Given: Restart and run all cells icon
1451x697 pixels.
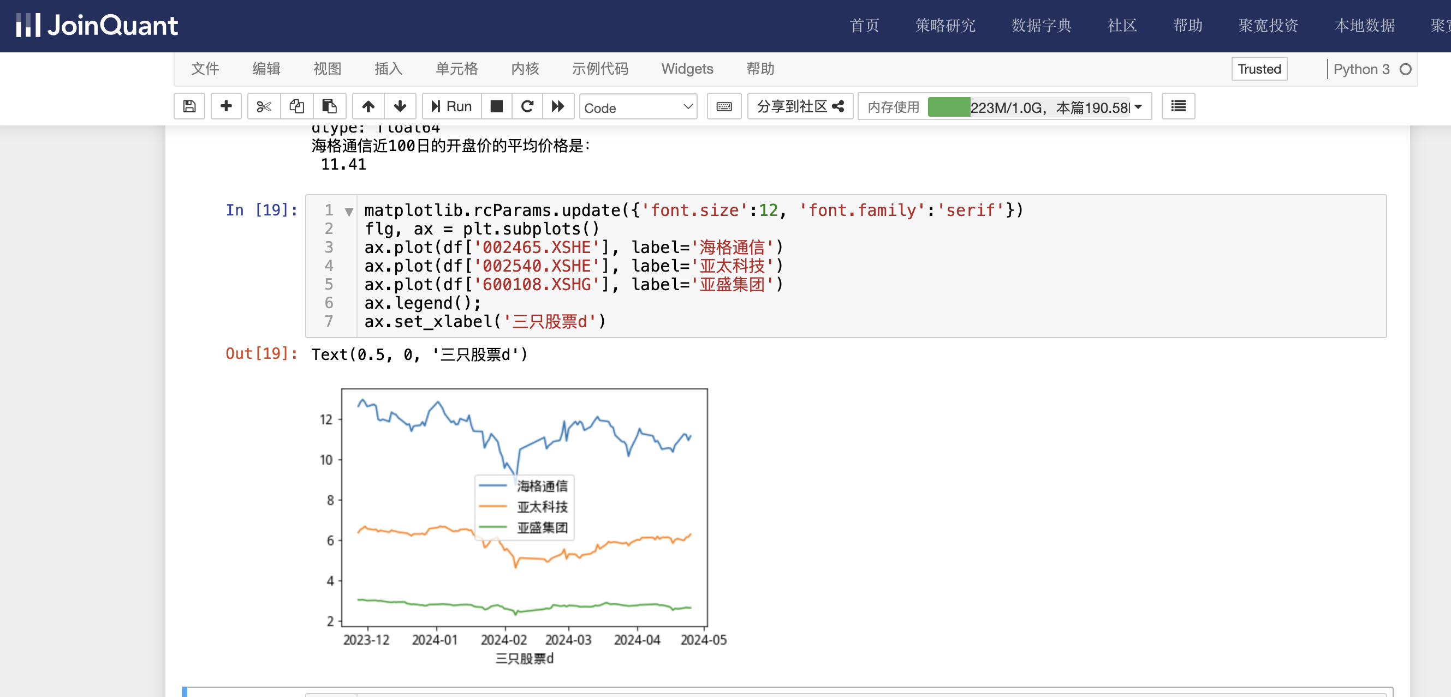Looking at the screenshot, I should point(558,106).
